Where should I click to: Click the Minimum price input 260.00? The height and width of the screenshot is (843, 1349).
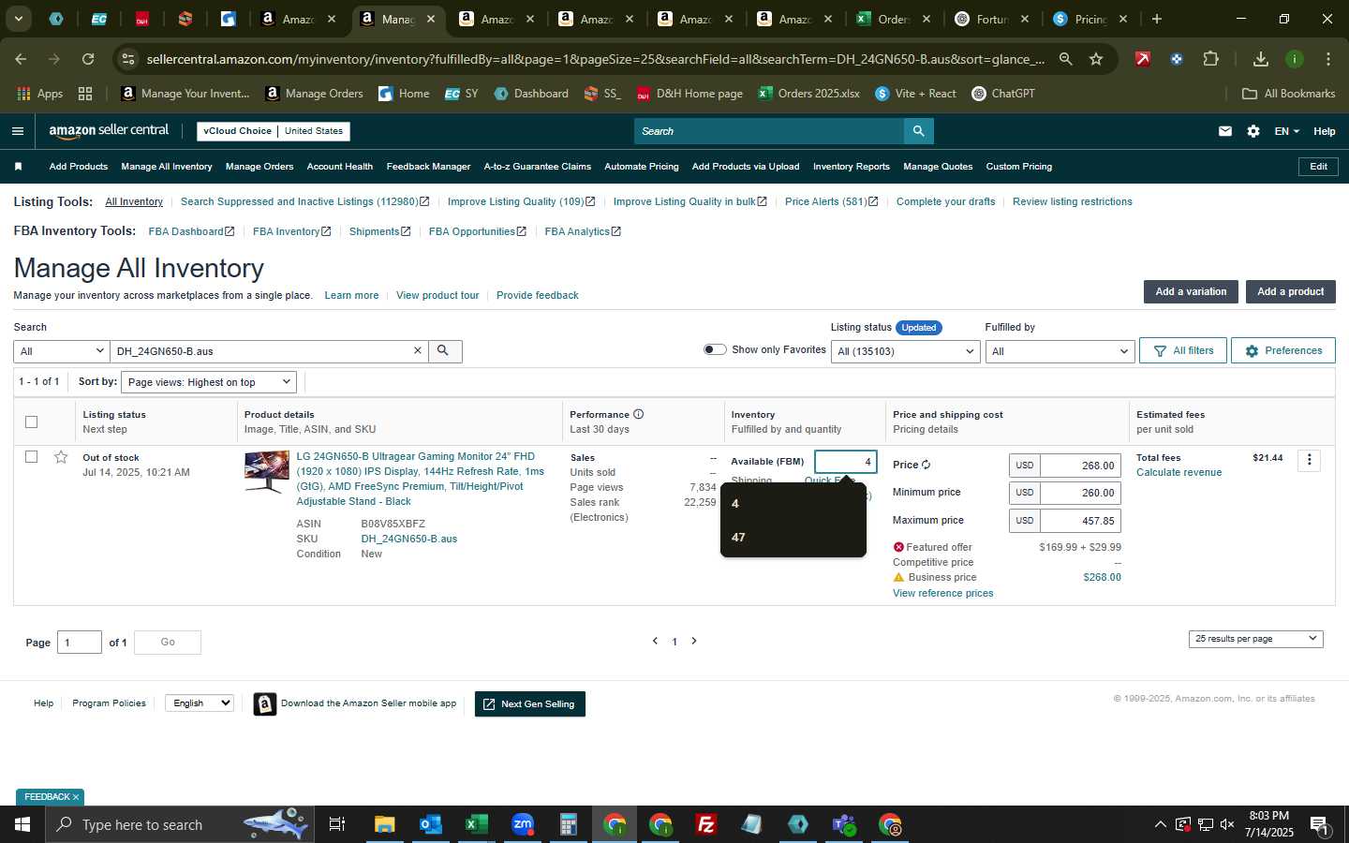click(x=1080, y=493)
